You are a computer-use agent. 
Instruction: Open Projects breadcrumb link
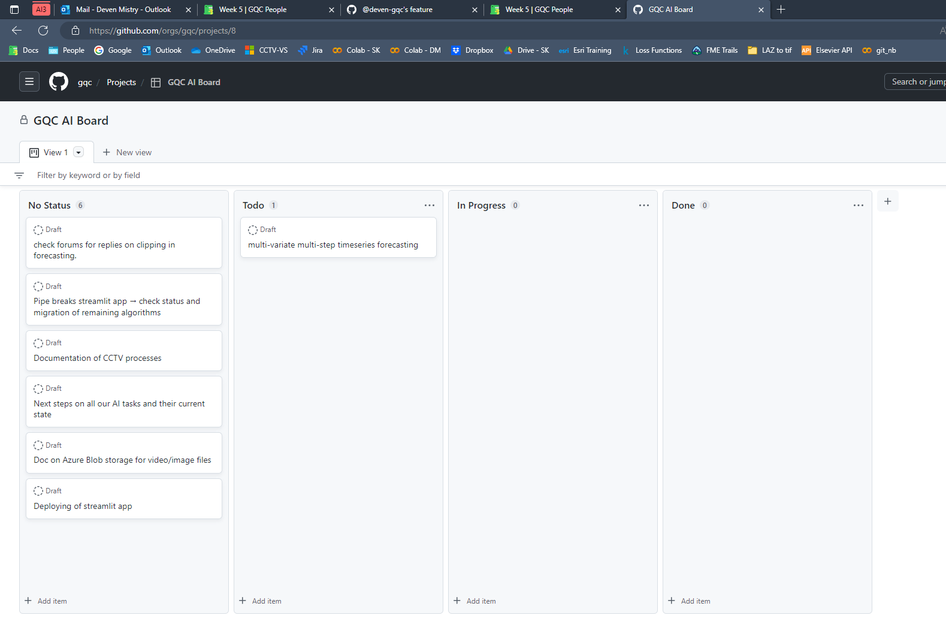[121, 82]
